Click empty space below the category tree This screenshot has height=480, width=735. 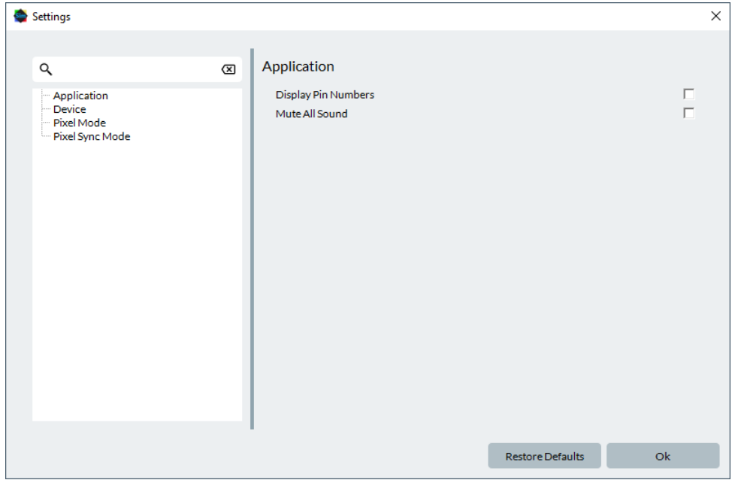point(137,286)
